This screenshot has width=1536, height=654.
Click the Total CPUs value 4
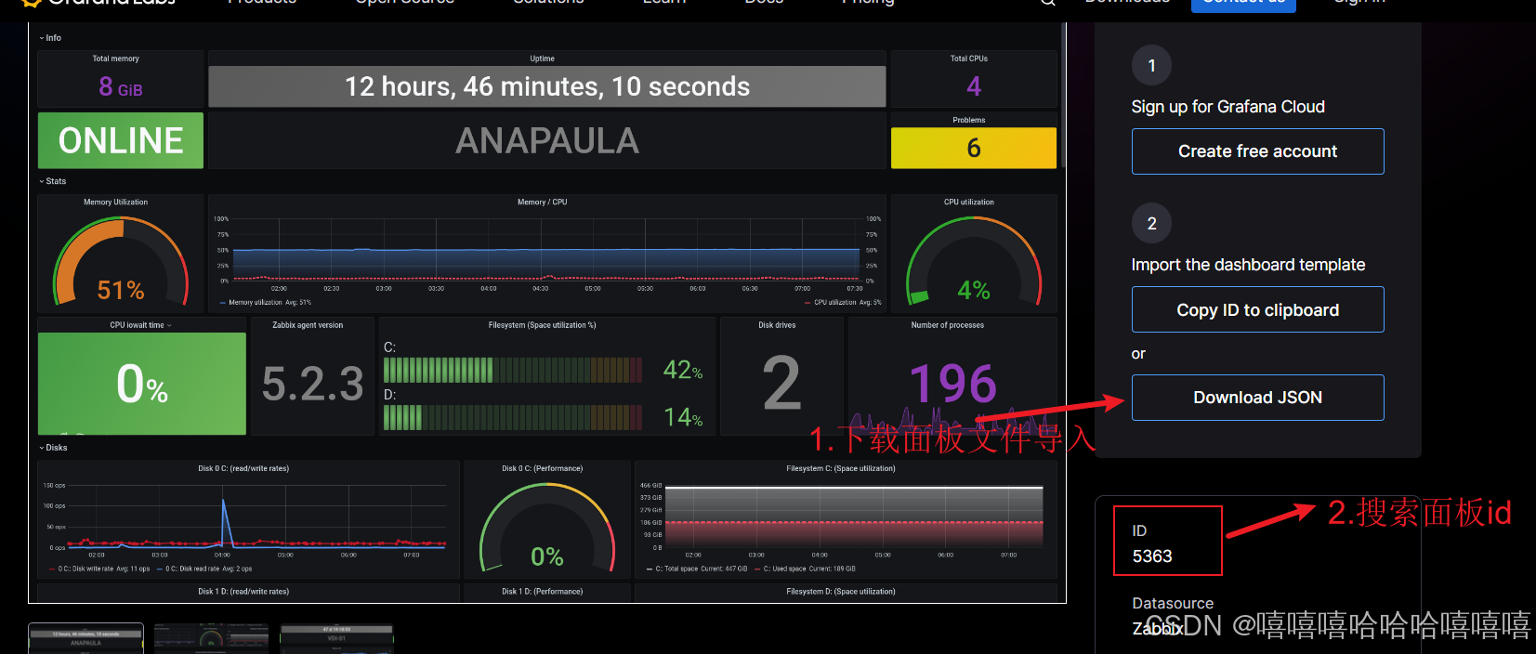click(974, 86)
